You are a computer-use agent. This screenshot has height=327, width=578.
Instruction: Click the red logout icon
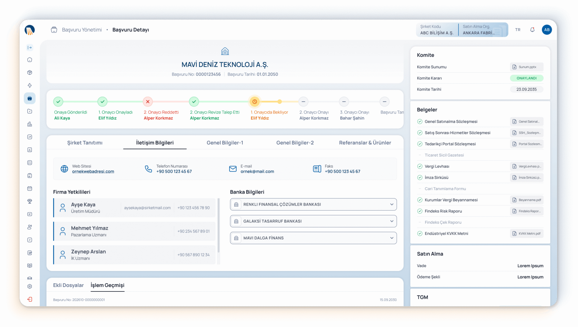point(30,299)
